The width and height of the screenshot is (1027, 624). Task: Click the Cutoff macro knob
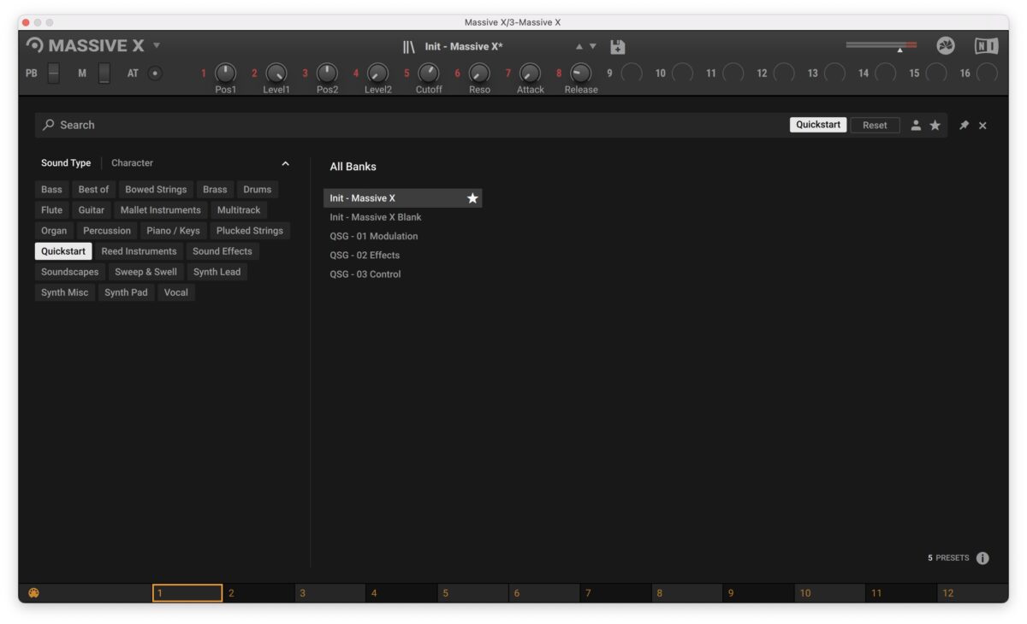(x=429, y=74)
